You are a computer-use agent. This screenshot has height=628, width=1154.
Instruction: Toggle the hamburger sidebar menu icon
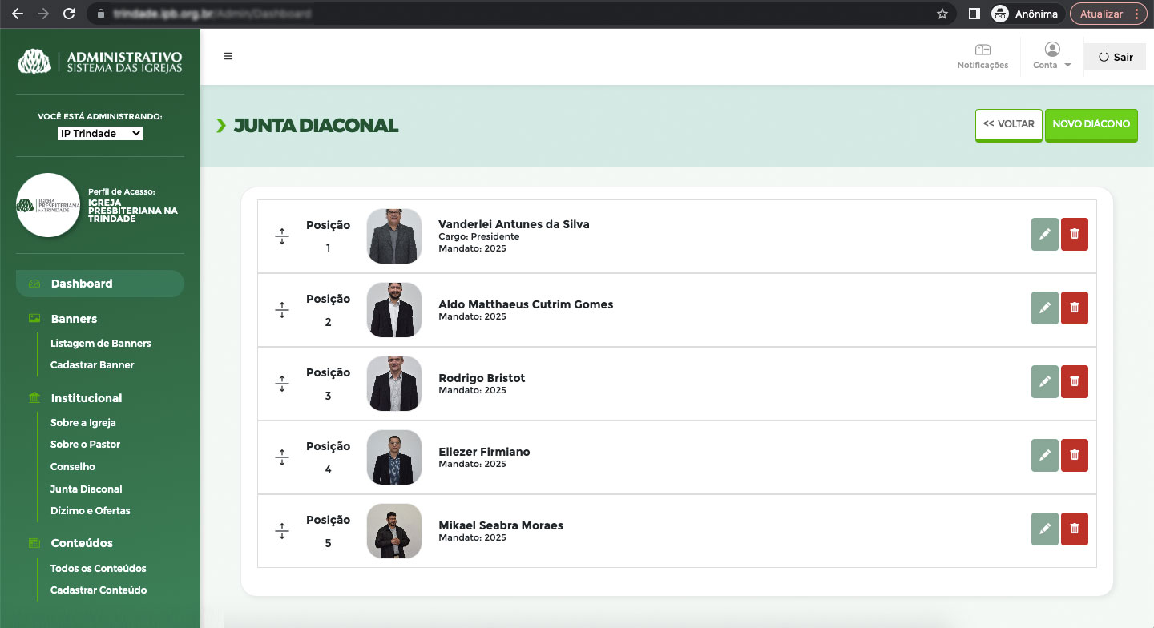pyautogui.click(x=228, y=56)
